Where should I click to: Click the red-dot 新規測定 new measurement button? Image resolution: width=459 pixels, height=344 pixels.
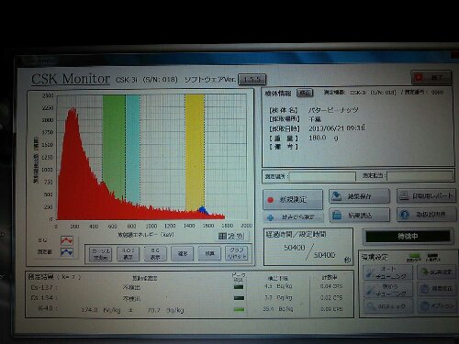click(293, 200)
